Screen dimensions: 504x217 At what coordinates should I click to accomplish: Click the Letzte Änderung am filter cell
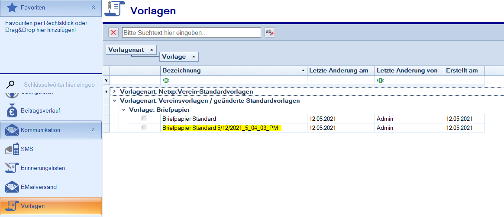(341, 81)
